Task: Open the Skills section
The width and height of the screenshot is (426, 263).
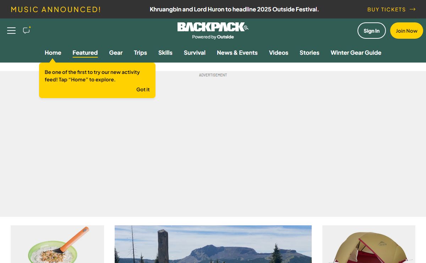Action: [x=165, y=53]
